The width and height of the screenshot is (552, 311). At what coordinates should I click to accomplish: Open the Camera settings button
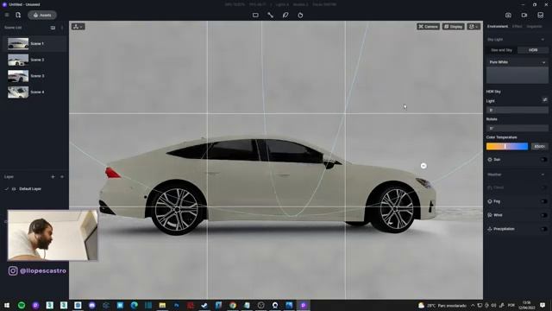pos(428,27)
